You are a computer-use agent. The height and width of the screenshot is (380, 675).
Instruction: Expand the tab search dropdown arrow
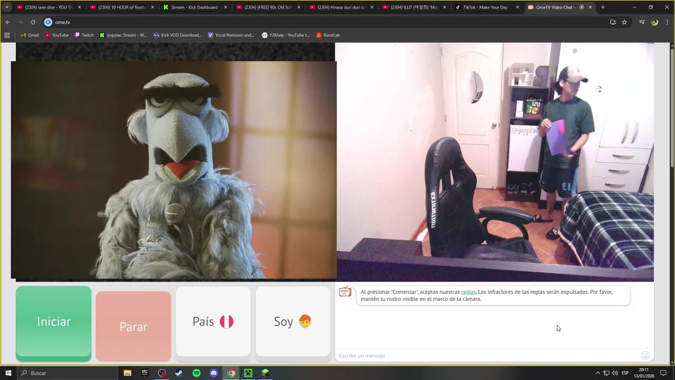(x=7, y=7)
